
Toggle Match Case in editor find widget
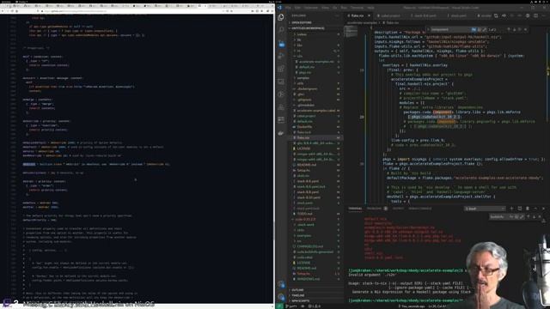click(x=474, y=30)
